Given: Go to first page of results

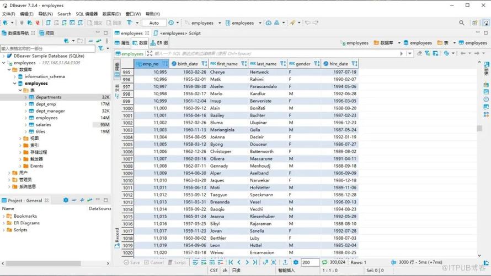Looking at the screenshot, I should [x=231, y=262].
